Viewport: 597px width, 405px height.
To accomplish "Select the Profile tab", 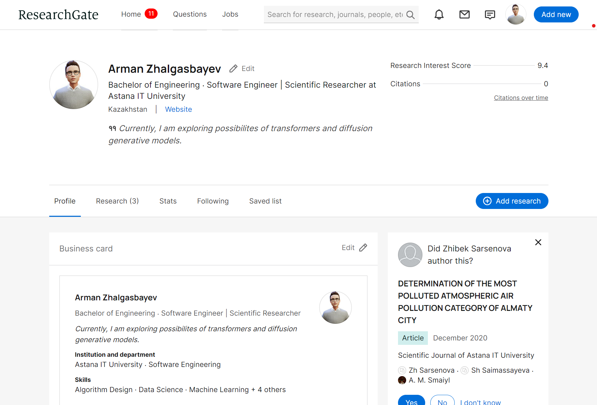I will coord(65,201).
